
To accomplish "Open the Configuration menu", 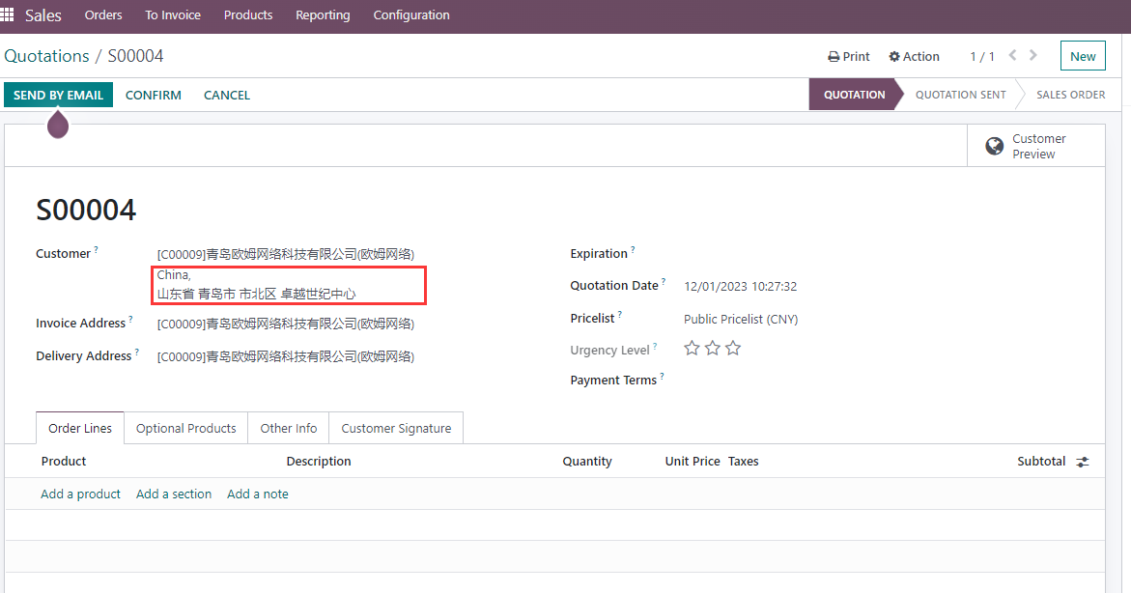I will pyautogui.click(x=411, y=15).
